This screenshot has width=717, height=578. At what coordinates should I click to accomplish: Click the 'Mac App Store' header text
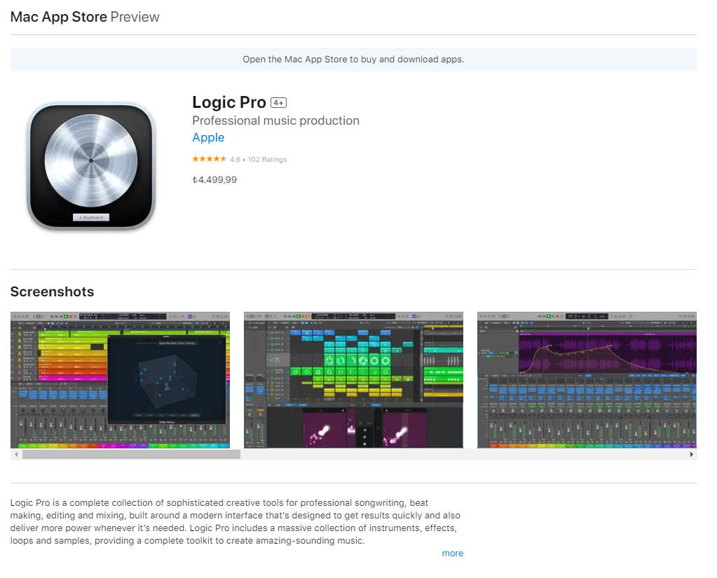click(59, 17)
